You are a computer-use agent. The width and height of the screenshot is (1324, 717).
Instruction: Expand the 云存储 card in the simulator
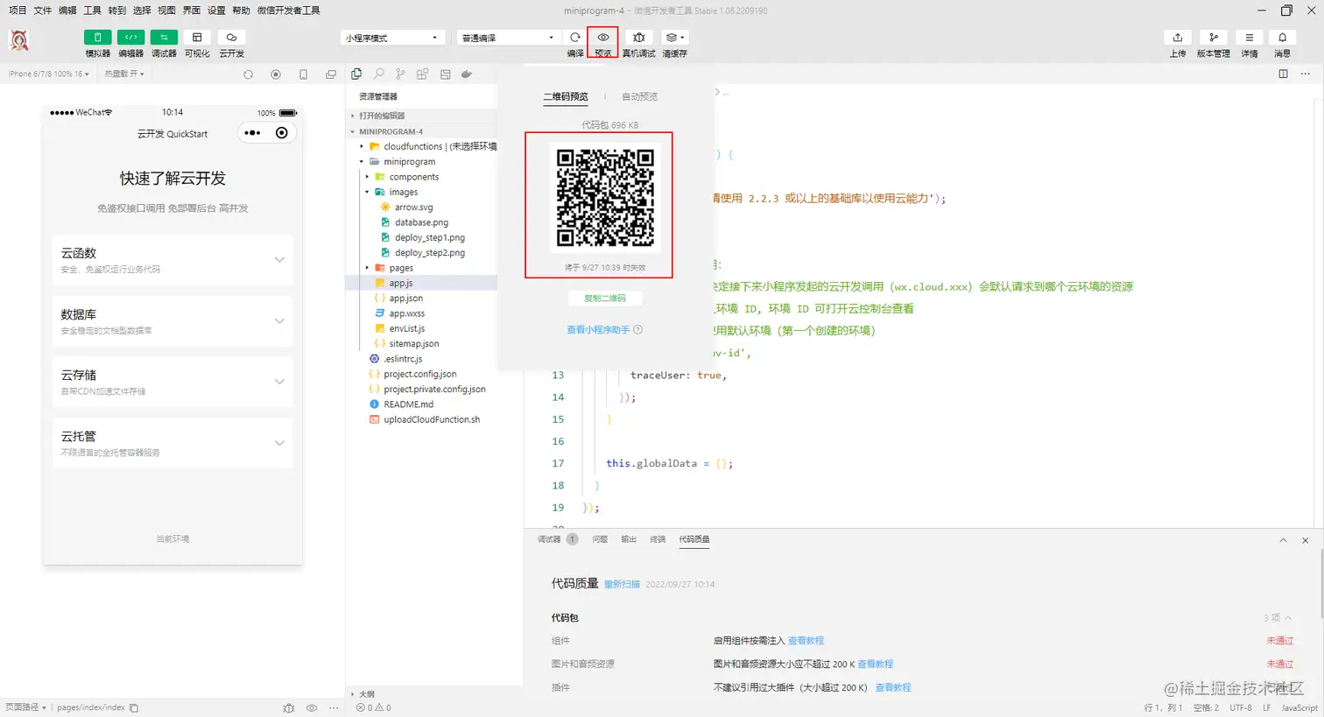(173, 382)
